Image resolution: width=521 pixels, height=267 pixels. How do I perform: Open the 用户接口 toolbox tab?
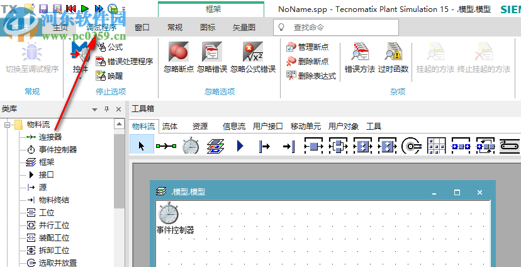point(268,127)
